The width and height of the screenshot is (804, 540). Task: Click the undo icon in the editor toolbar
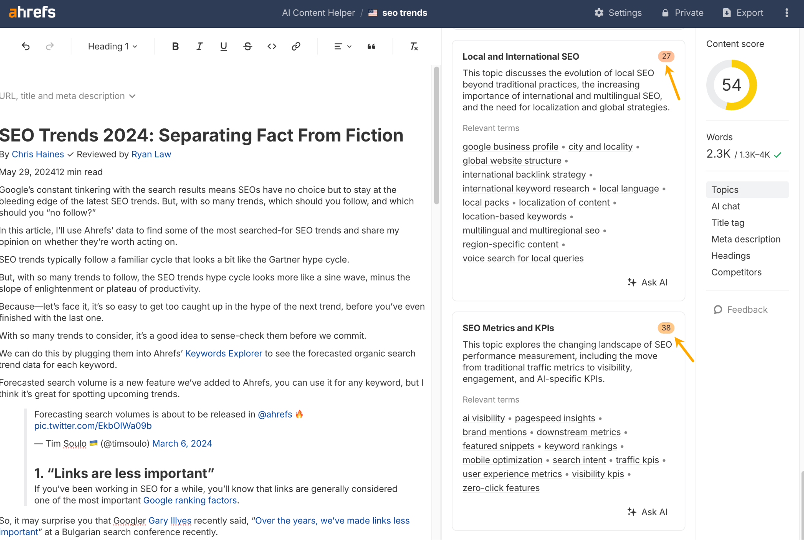coord(26,46)
